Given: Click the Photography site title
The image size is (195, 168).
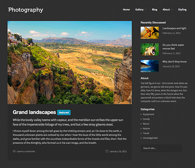Looking at the screenshot, I should [26, 10].
